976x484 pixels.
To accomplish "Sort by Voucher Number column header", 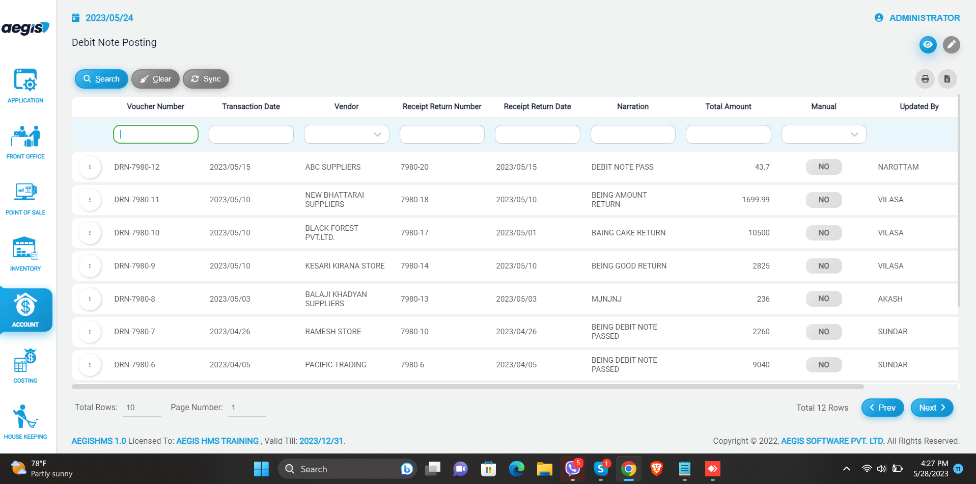I will click(x=155, y=106).
